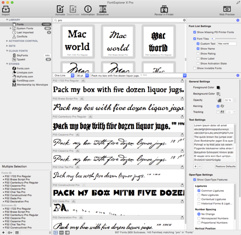Enable Show Activation State checkbox
The width and height of the screenshot is (241, 235).
[x=198, y=63]
